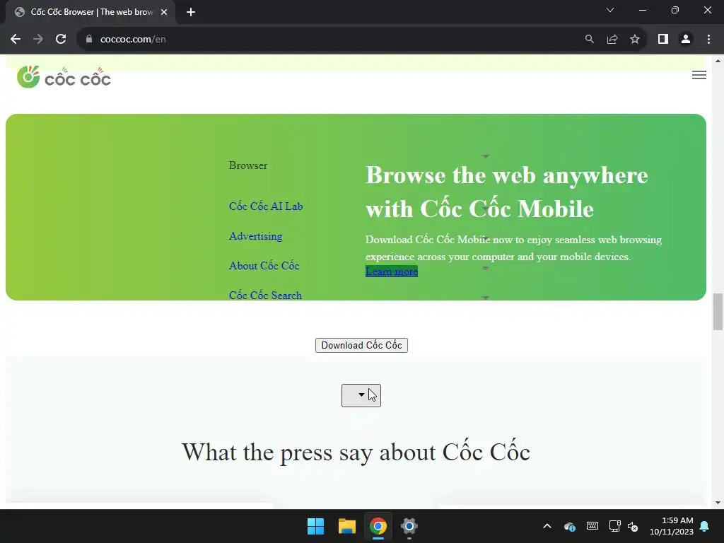Expand the arrow beside Cốc Cốc Search

click(485, 298)
